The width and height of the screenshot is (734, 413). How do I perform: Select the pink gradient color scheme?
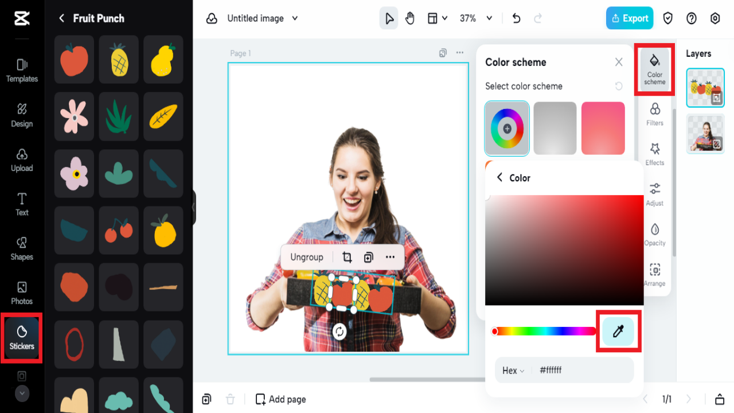click(603, 128)
